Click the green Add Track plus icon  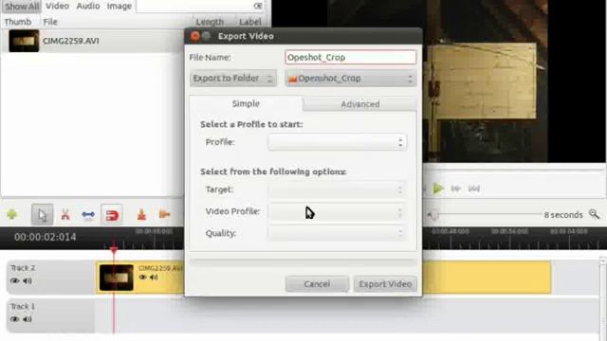12,214
